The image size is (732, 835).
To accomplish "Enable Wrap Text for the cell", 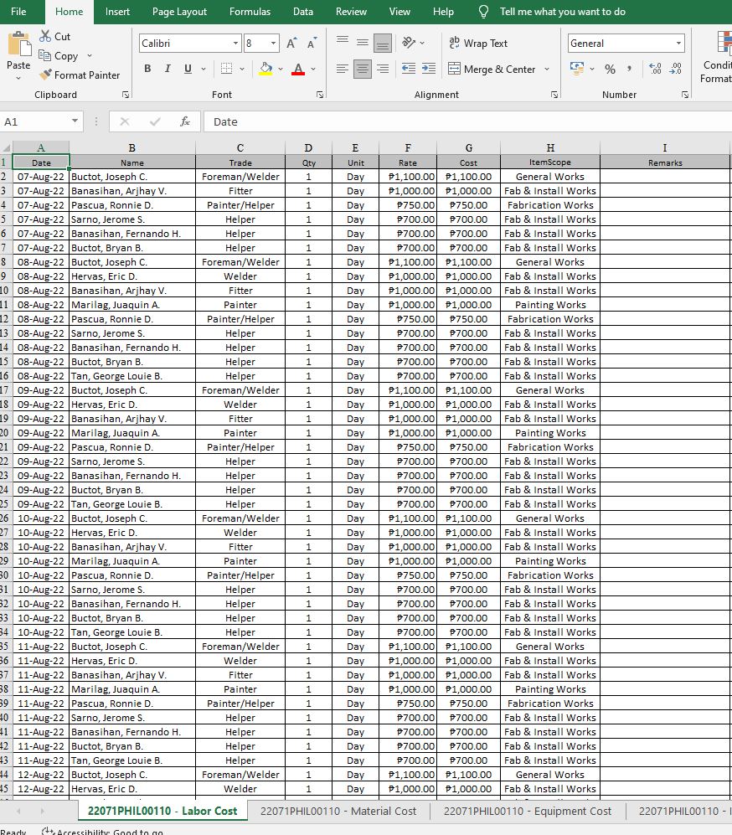I will [478, 44].
